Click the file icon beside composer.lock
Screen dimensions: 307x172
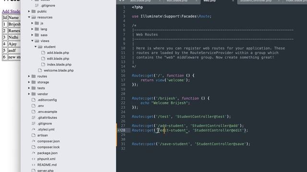pyautogui.click(x=34, y=147)
